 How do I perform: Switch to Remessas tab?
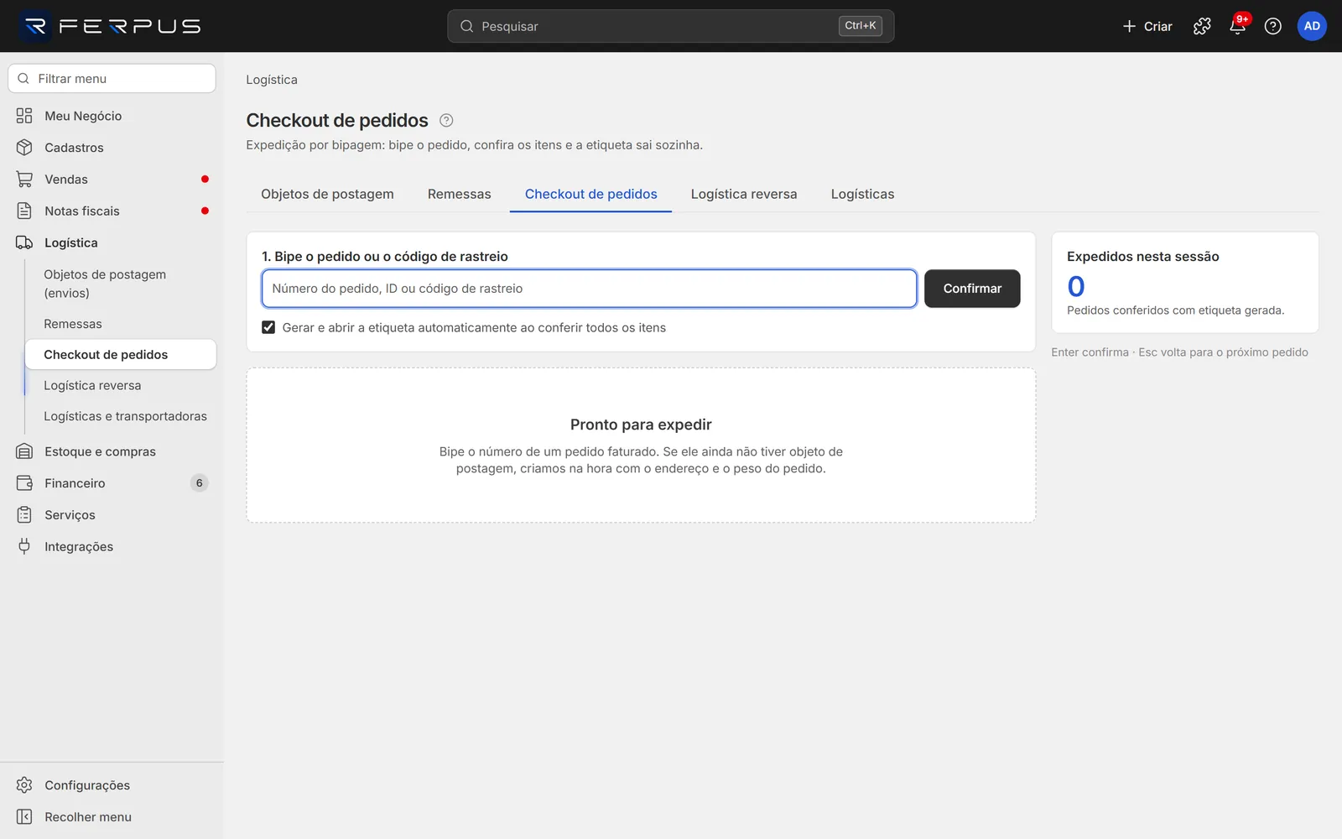tap(459, 194)
